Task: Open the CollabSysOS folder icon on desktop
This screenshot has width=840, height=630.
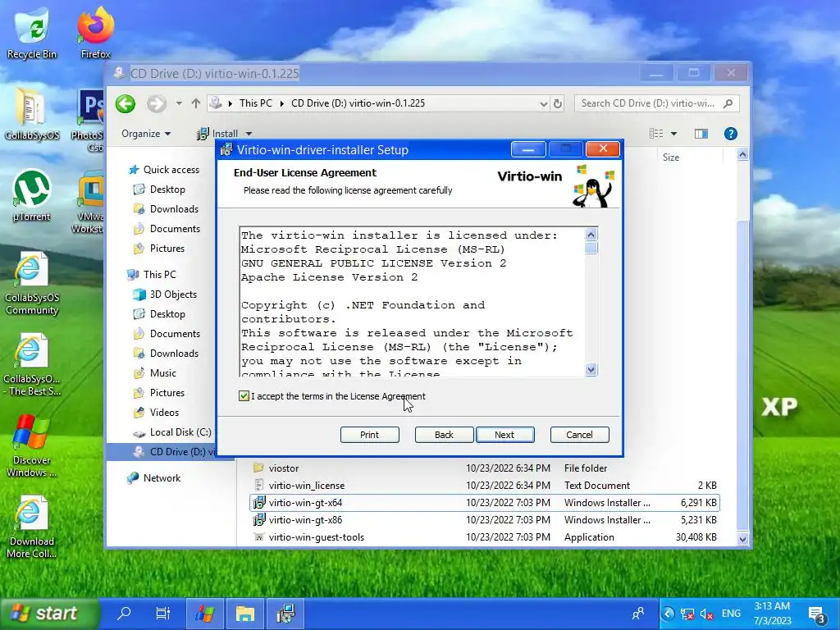Action: tap(32, 113)
